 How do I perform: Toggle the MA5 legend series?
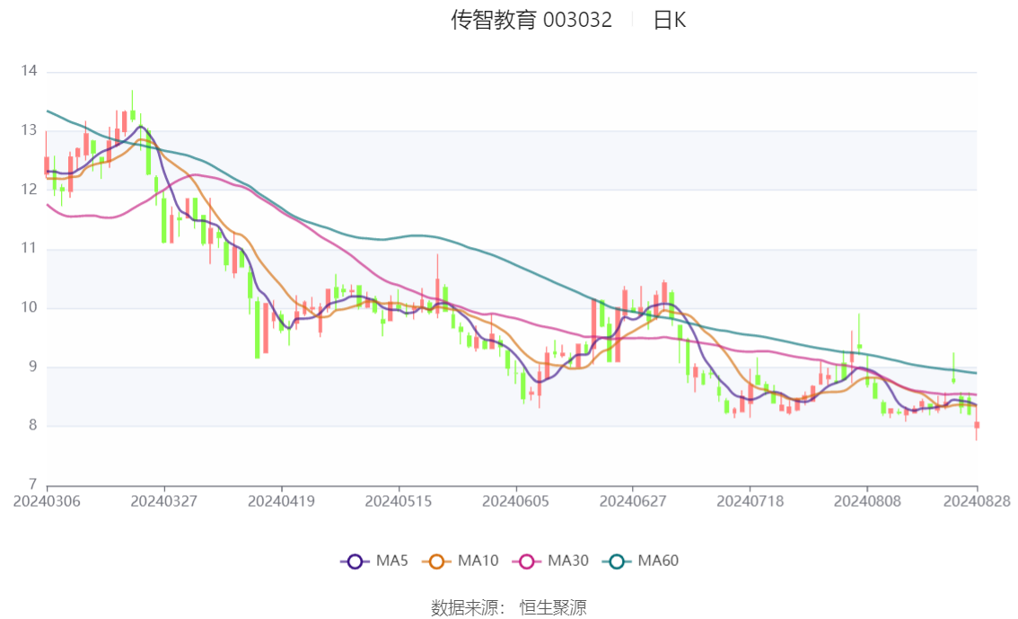pyautogui.click(x=374, y=561)
